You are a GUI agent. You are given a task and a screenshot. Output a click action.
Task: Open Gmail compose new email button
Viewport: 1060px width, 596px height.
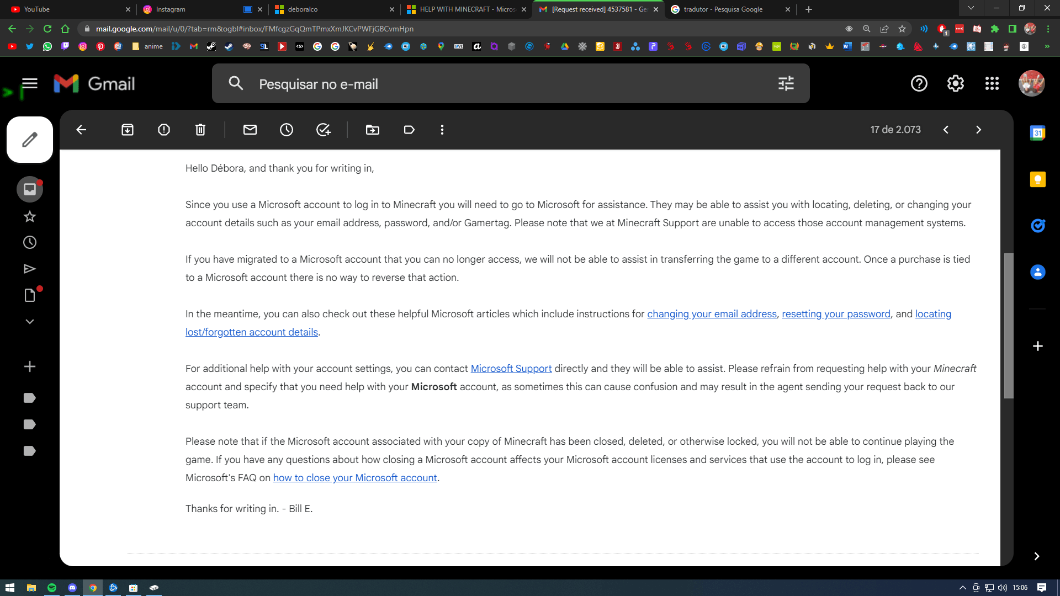click(x=29, y=140)
